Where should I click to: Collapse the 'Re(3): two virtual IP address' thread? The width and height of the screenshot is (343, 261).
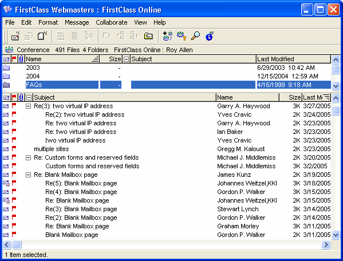tap(28, 106)
